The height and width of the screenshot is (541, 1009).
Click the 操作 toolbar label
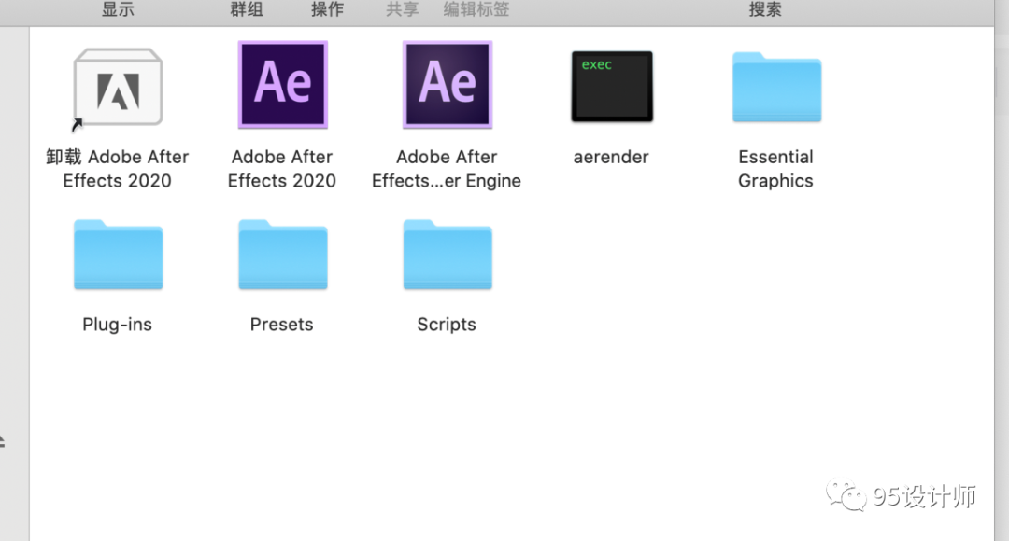click(328, 9)
